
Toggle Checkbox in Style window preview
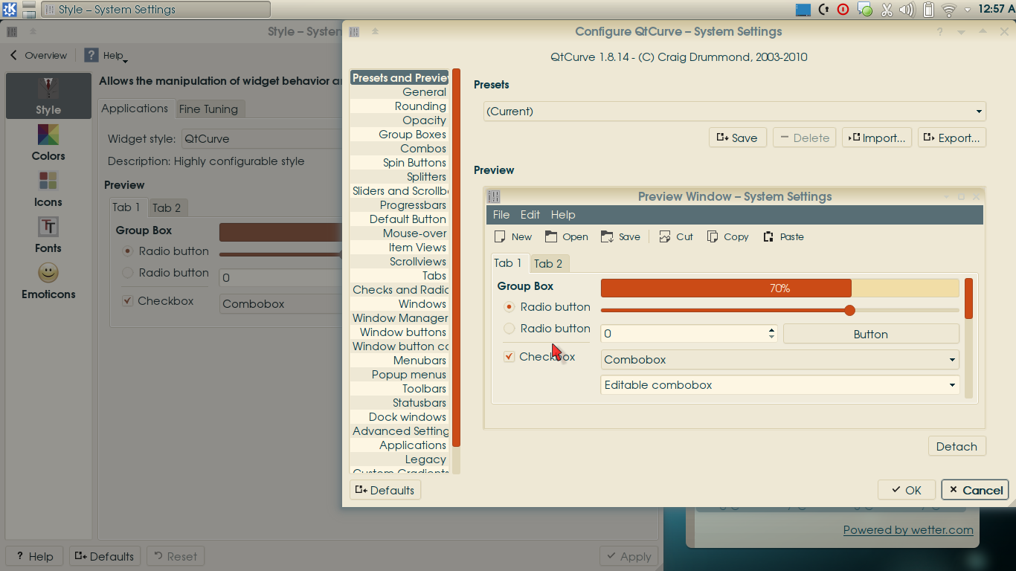127,301
